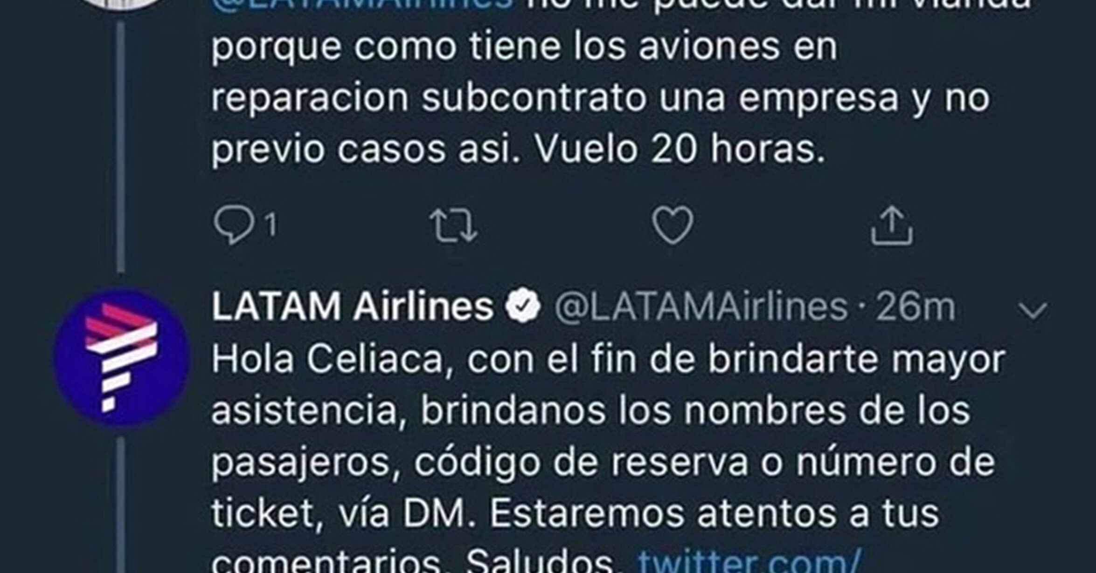Click the thread connector line between tweets
1096x573 pixels.
121,147
